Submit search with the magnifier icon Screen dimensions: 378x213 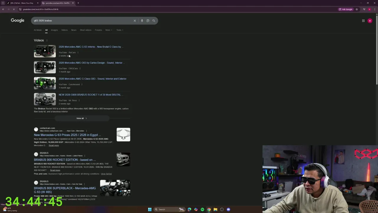tap(154, 21)
